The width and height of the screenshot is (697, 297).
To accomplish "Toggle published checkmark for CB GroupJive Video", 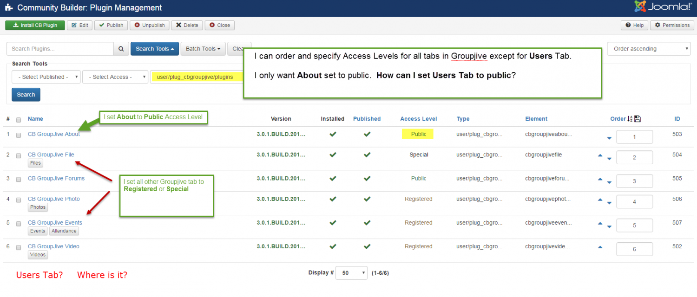I will point(367,246).
